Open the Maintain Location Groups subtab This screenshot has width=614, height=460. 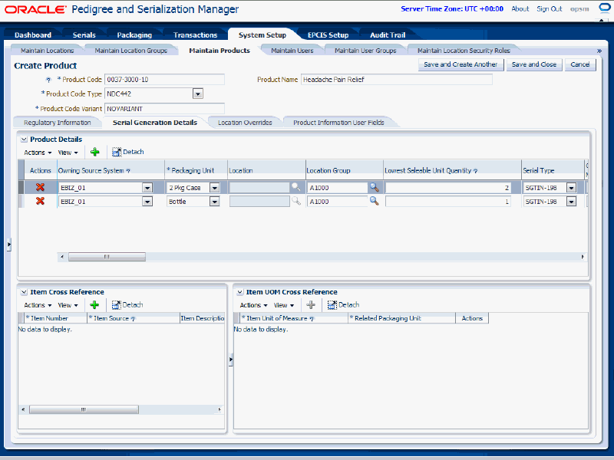tap(130, 51)
